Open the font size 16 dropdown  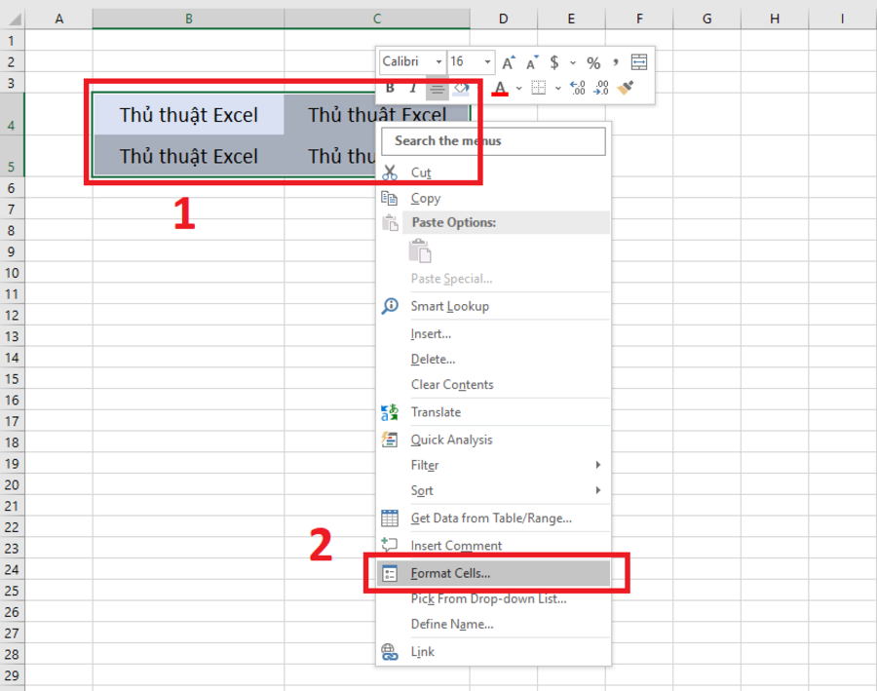[488, 61]
